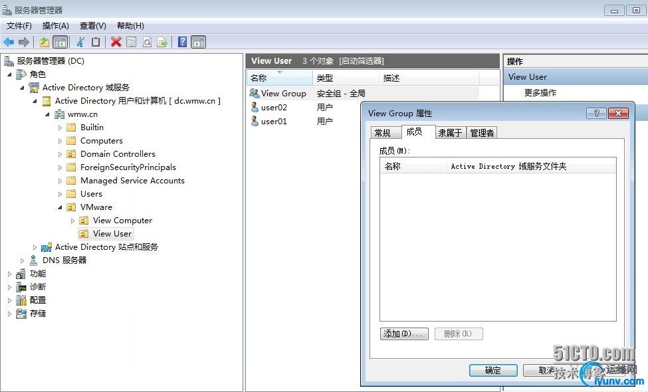
Task: Click the dialog help question button
Action: pos(596,113)
